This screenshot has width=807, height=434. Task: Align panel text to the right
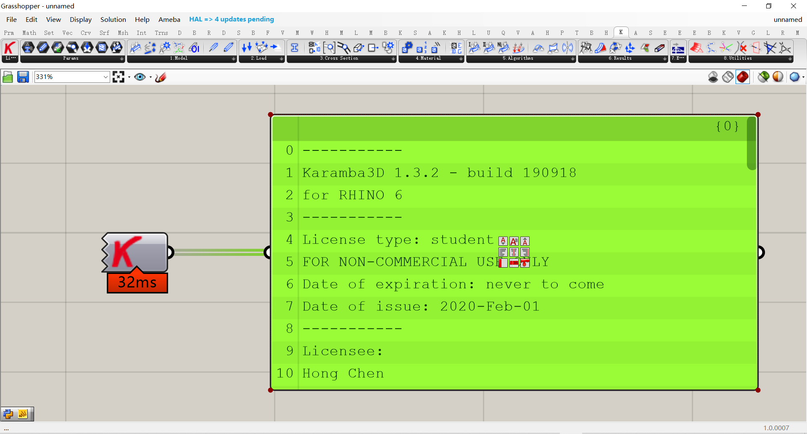525,252
